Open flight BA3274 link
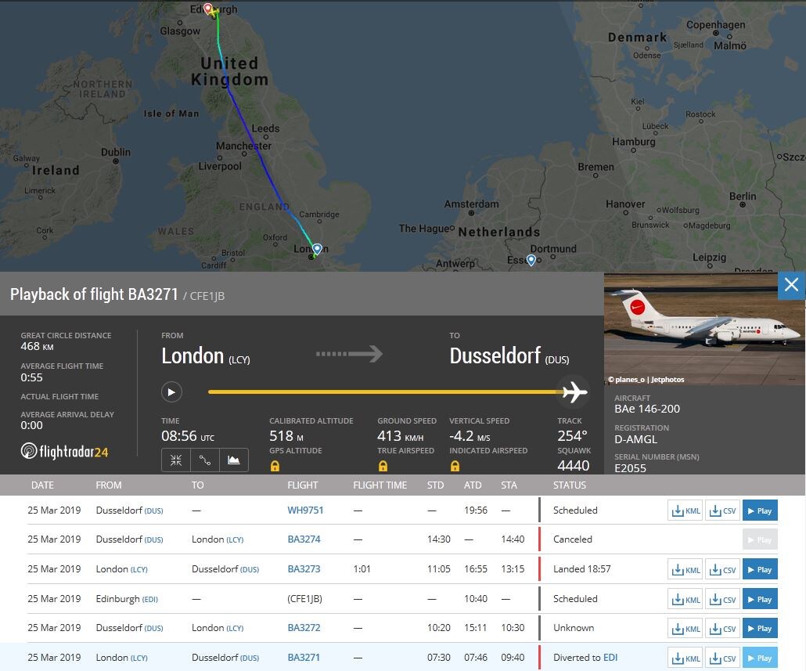 click(304, 539)
